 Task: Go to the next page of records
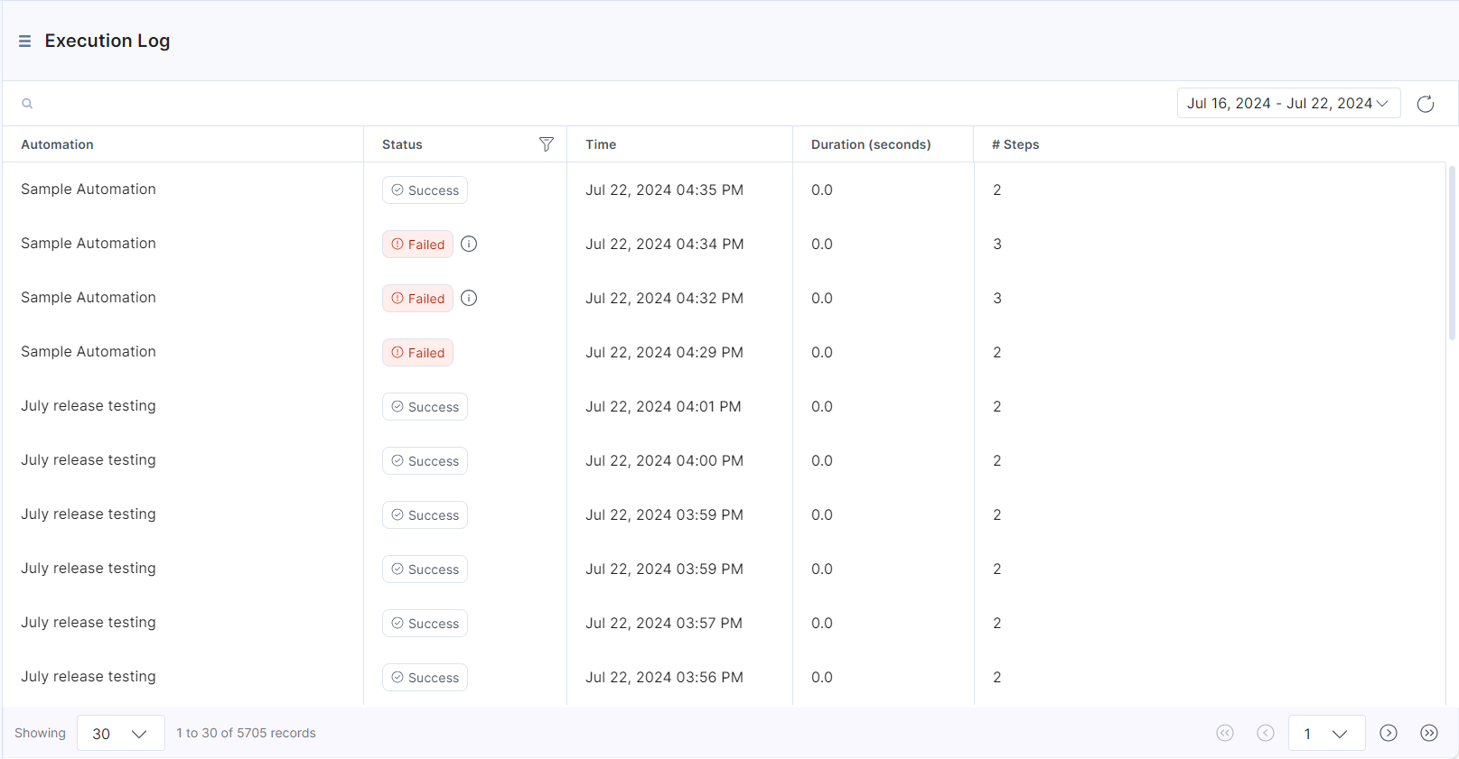click(x=1388, y=733)
